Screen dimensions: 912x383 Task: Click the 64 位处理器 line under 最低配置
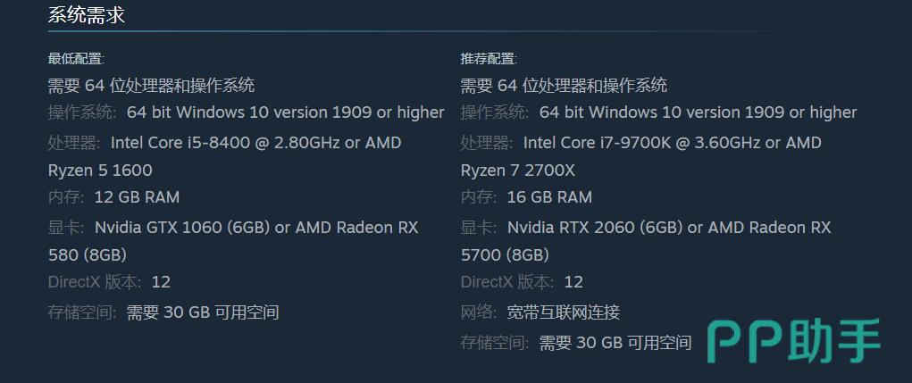point(151,86)
